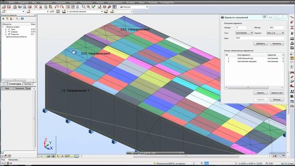The image size is (295, 166).
Task: Click the Номер input field
Action: (x=241, y=28)
